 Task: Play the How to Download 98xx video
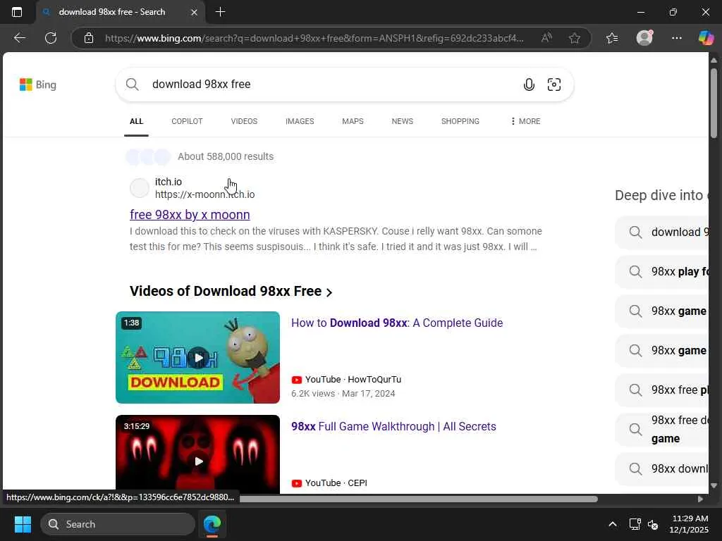coord(198,357)
